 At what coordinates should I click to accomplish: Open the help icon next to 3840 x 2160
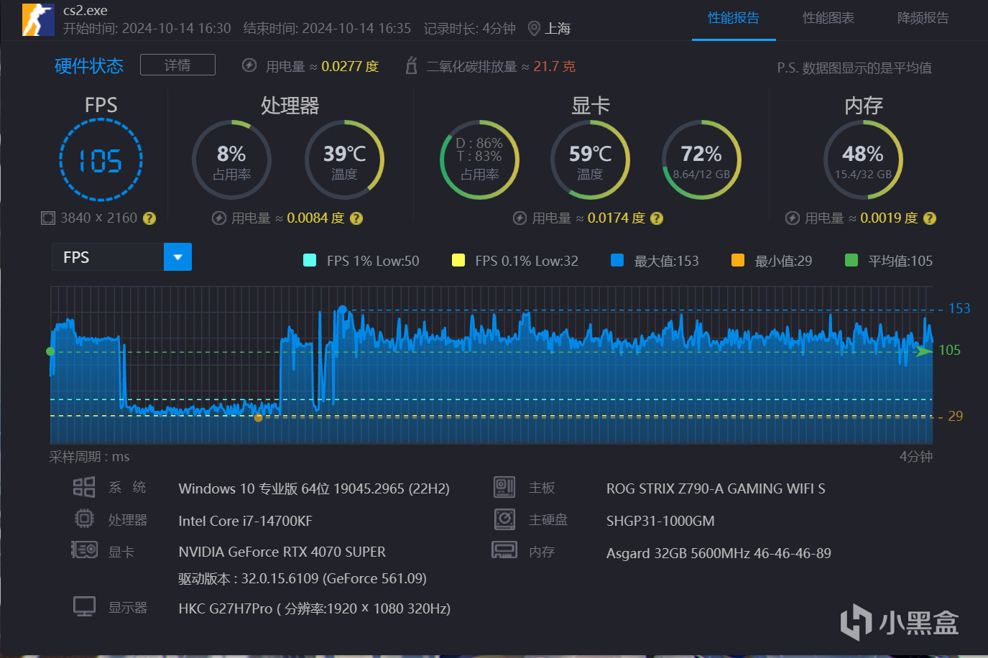click(149, 218)
